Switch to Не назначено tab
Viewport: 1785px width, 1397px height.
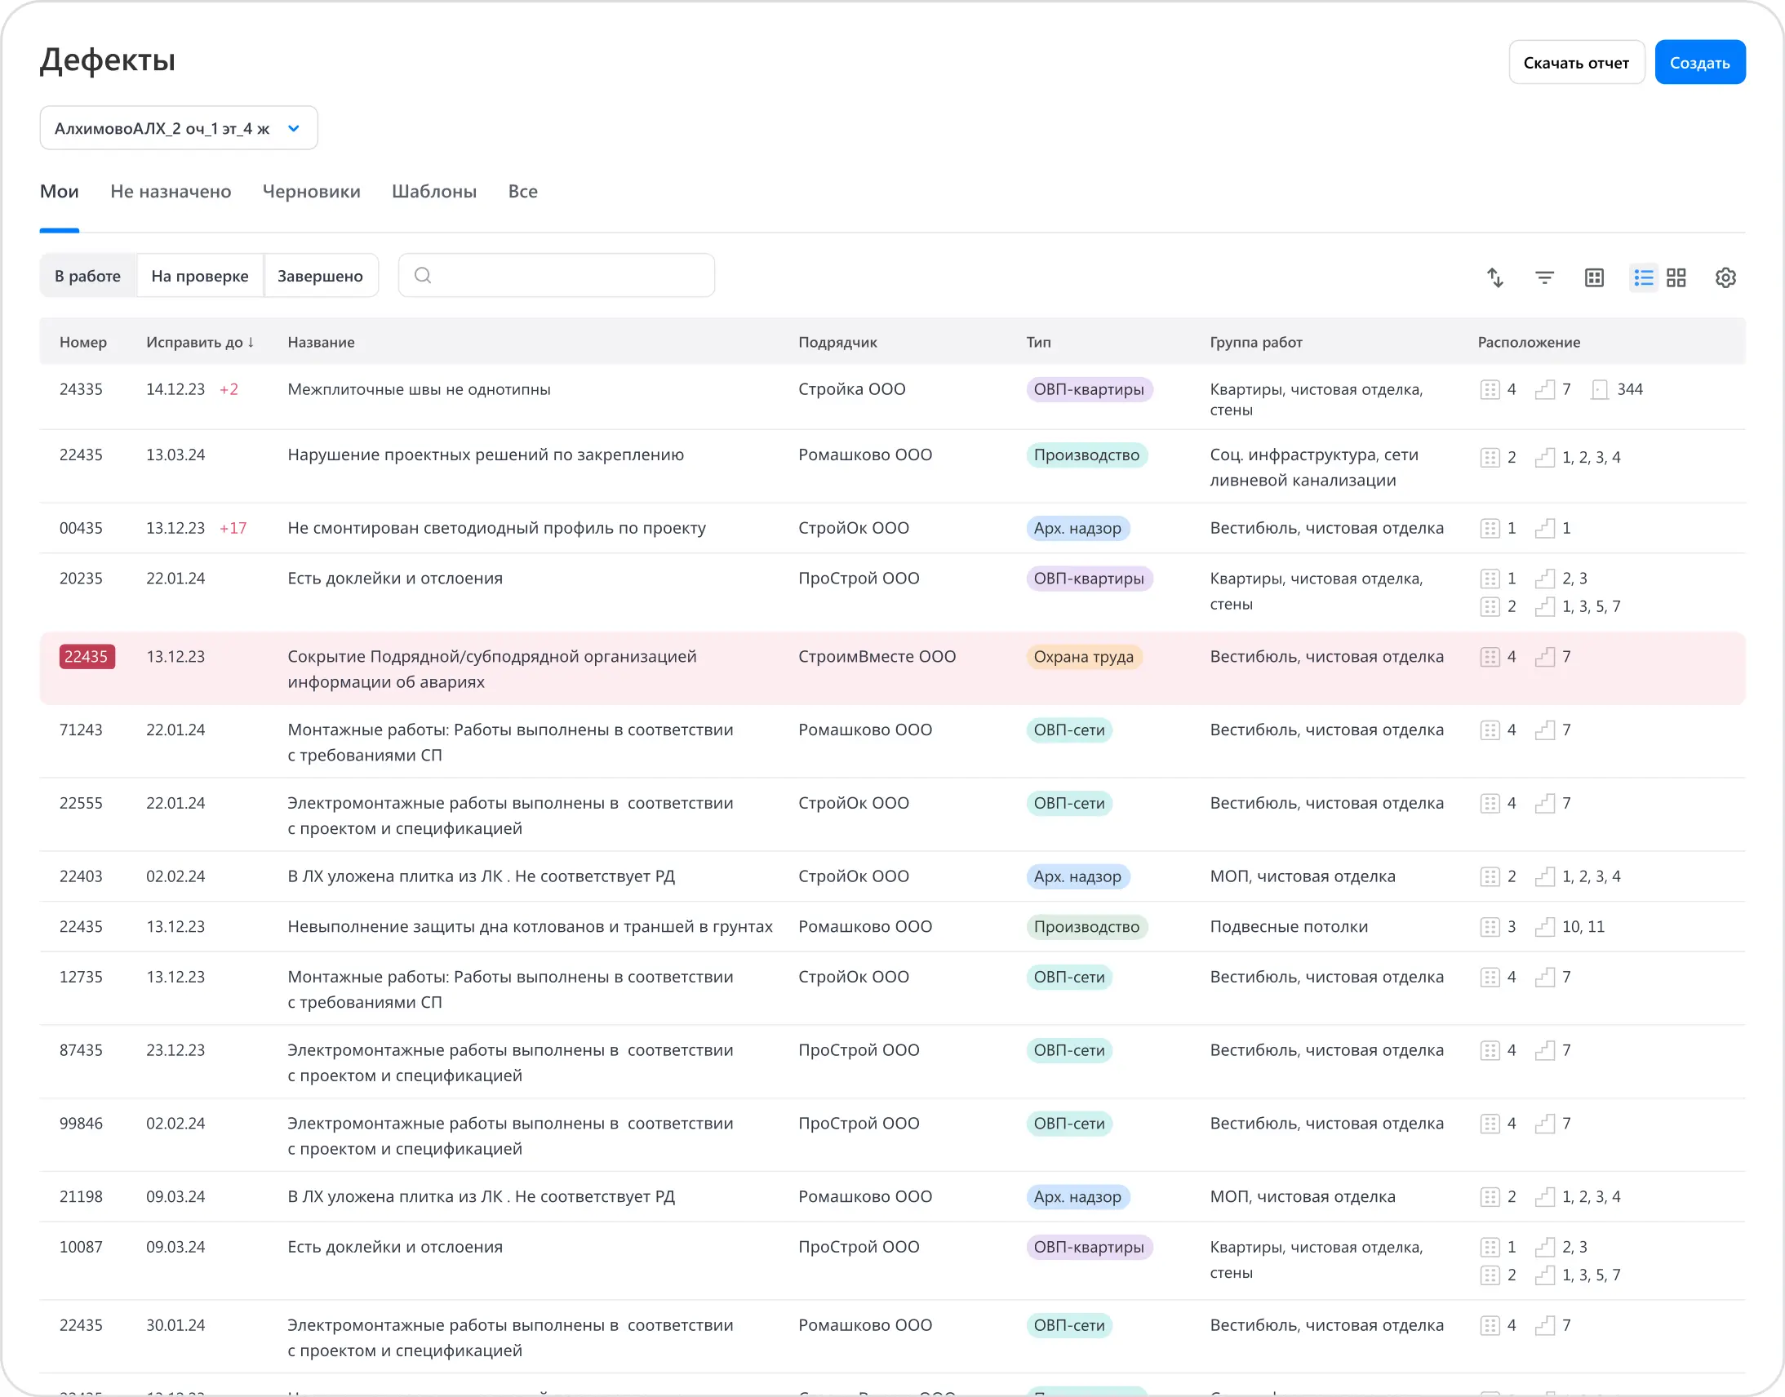coord(171,192)
